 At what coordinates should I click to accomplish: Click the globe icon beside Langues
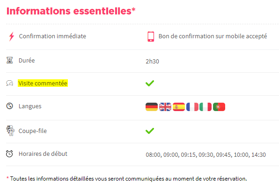pyautogui.click(x=10, y=106)
